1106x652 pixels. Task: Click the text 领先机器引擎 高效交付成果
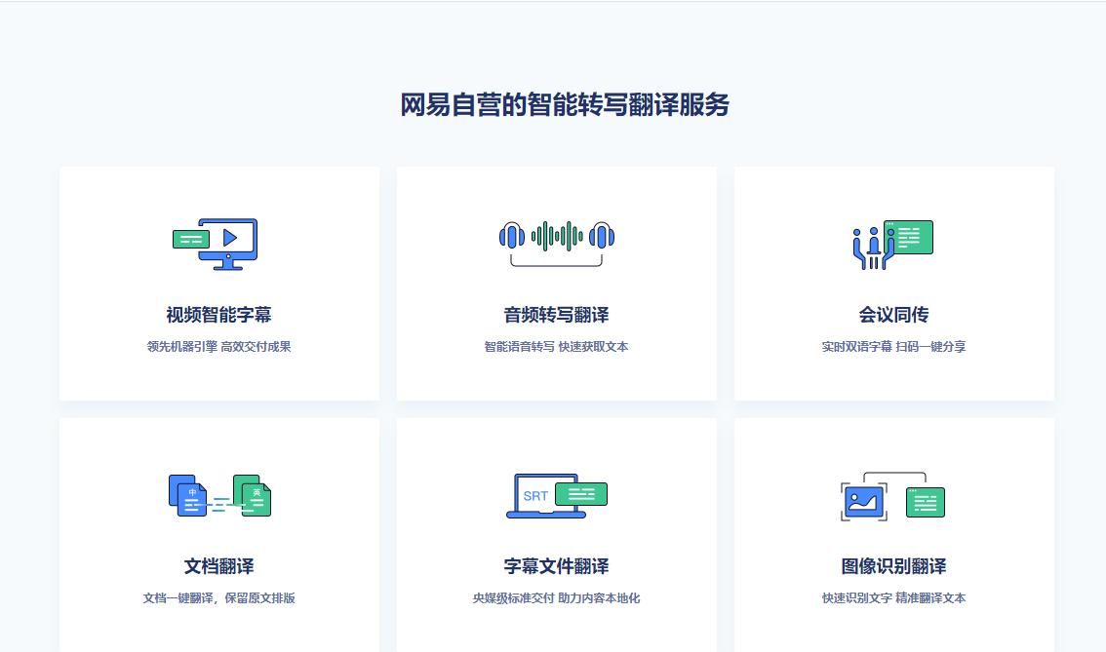(x=218, y=347)
